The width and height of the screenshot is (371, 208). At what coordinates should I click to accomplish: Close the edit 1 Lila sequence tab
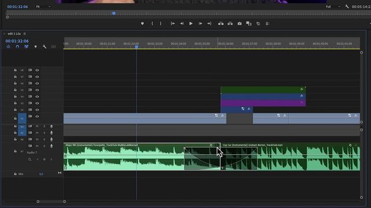(4, 34)
